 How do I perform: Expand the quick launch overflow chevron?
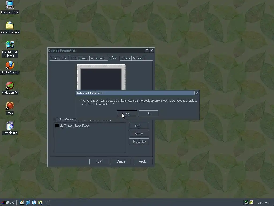point(46,202)
